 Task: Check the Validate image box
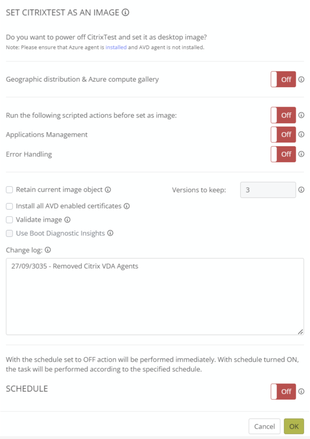(x=10, y=220)
